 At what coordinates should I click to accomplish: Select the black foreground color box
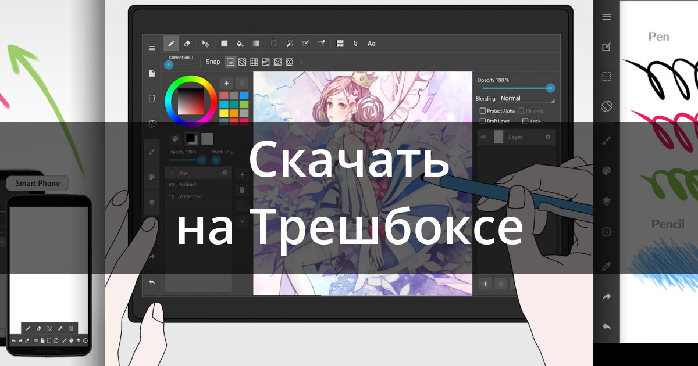tap(191, 139)
